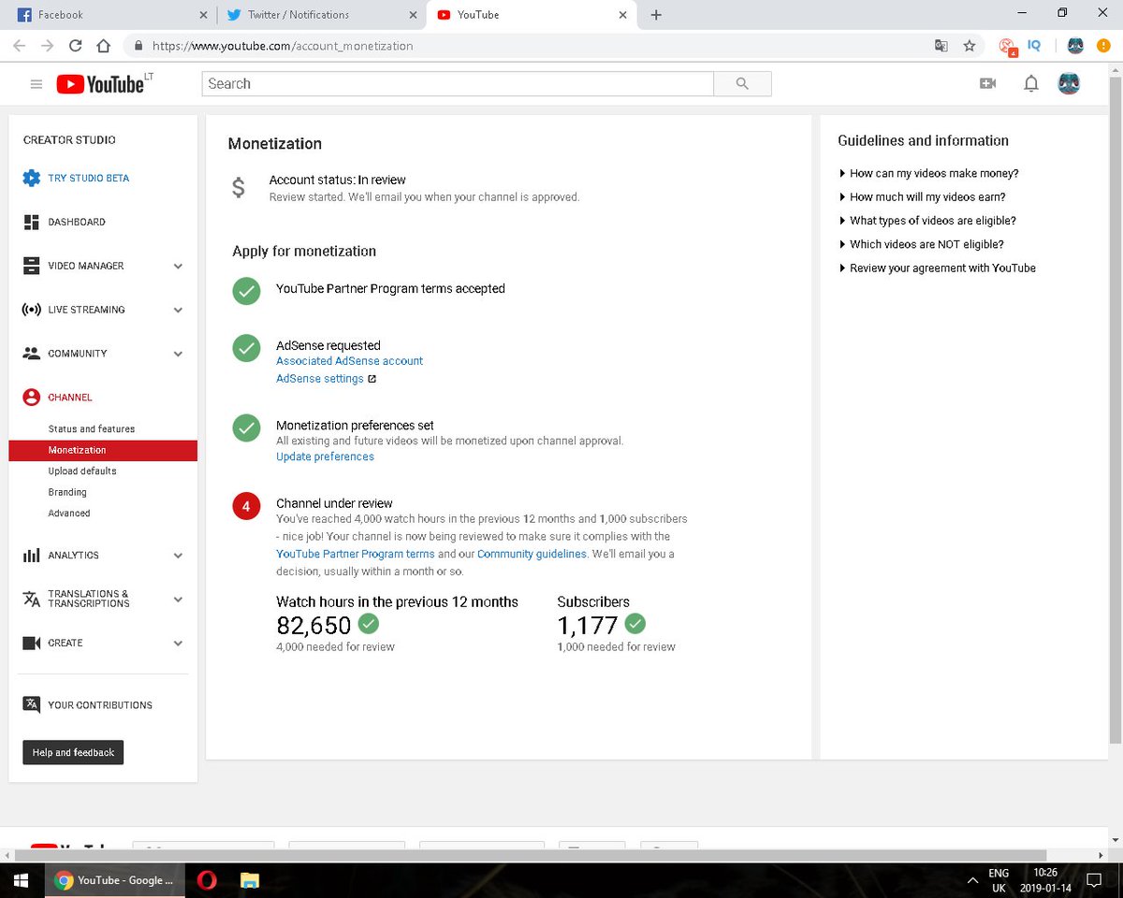Click the search magnifier button
Image resolution: width=1123 pixels, height=898 pixels.
(742, 83)
